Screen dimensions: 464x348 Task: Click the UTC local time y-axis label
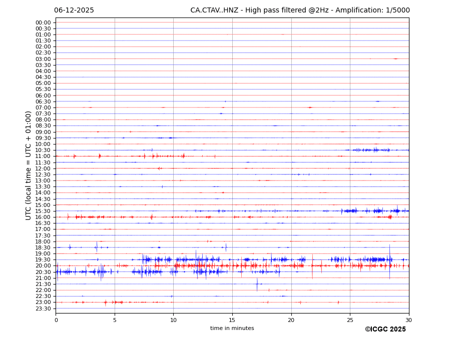point(29,165)
